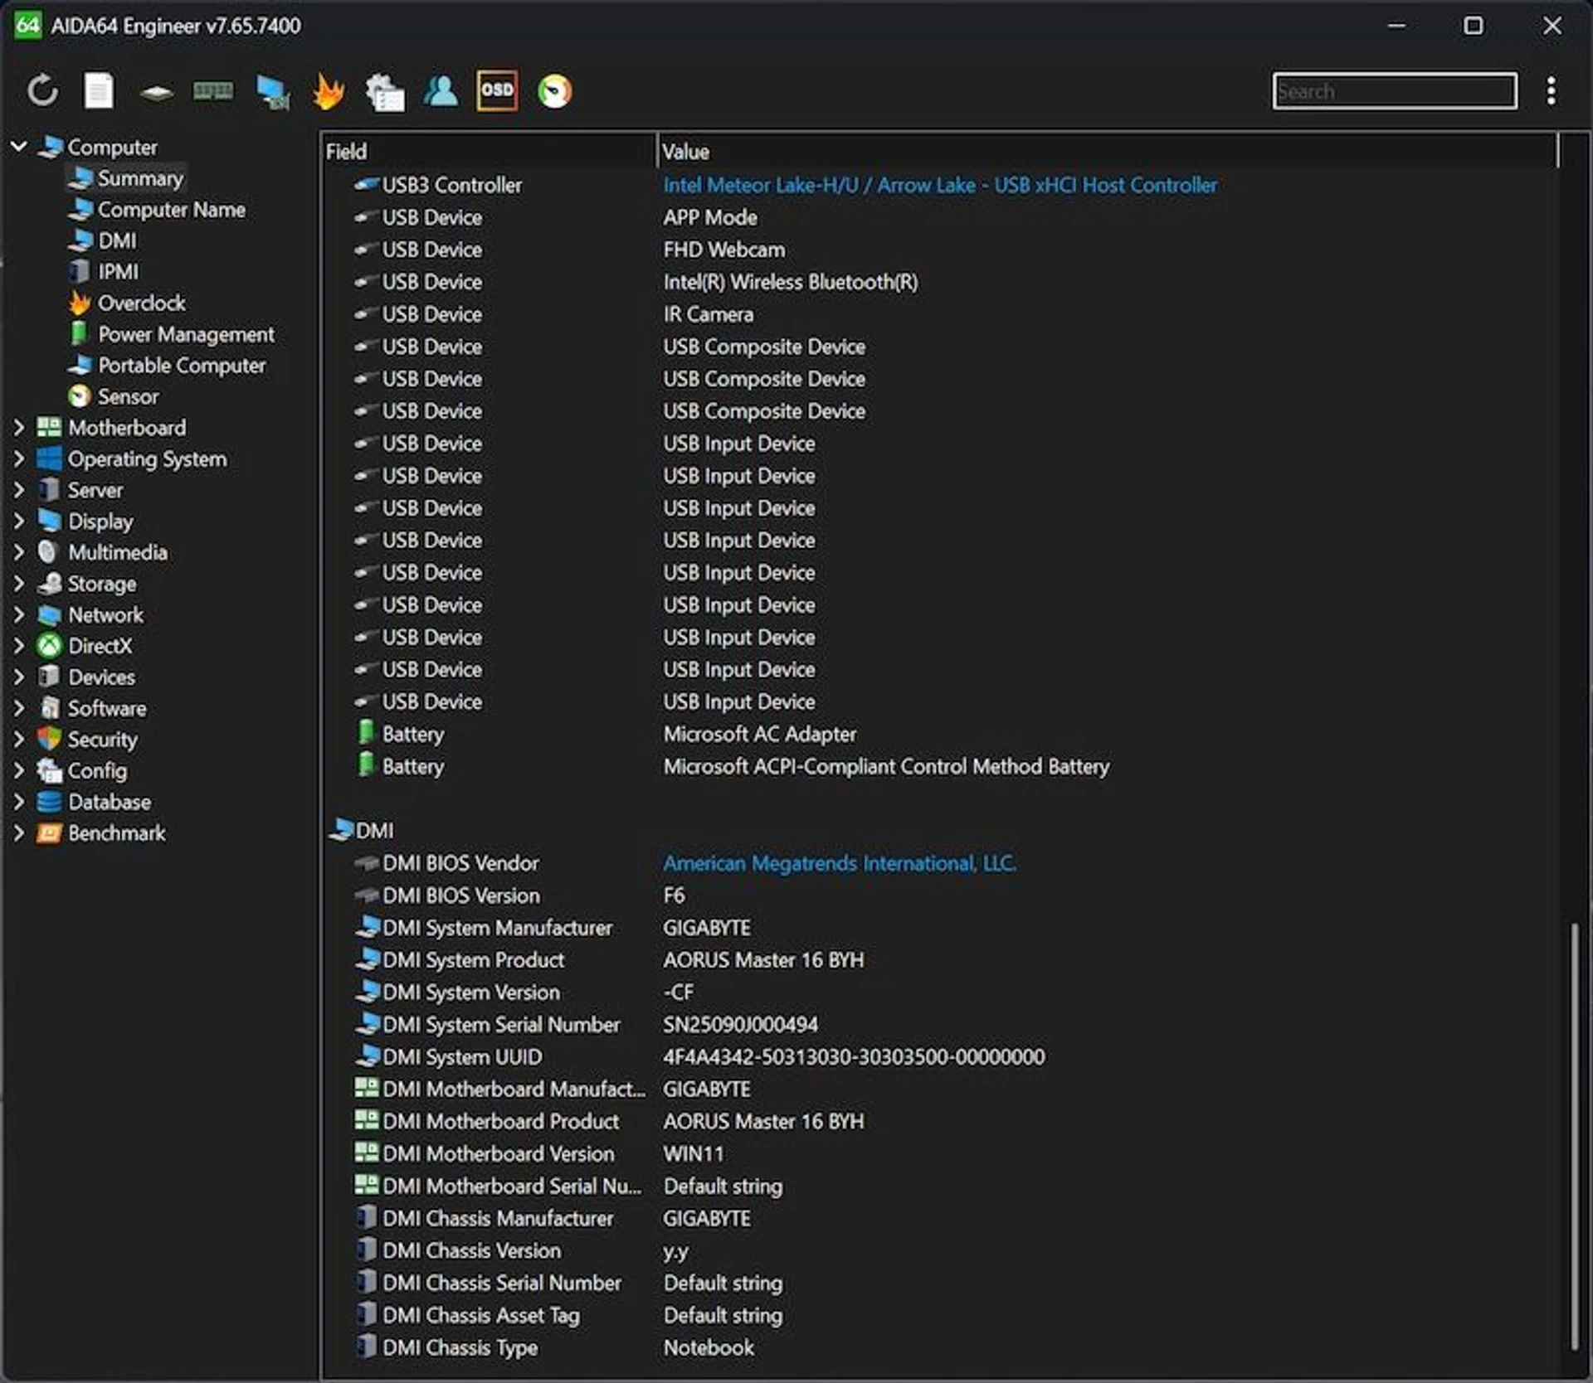The width and height of the screenshot is (1593, 1383).
Task: Select the DMI Motherboard Version WIN11 row
Action: click(x=941, y=1154)
